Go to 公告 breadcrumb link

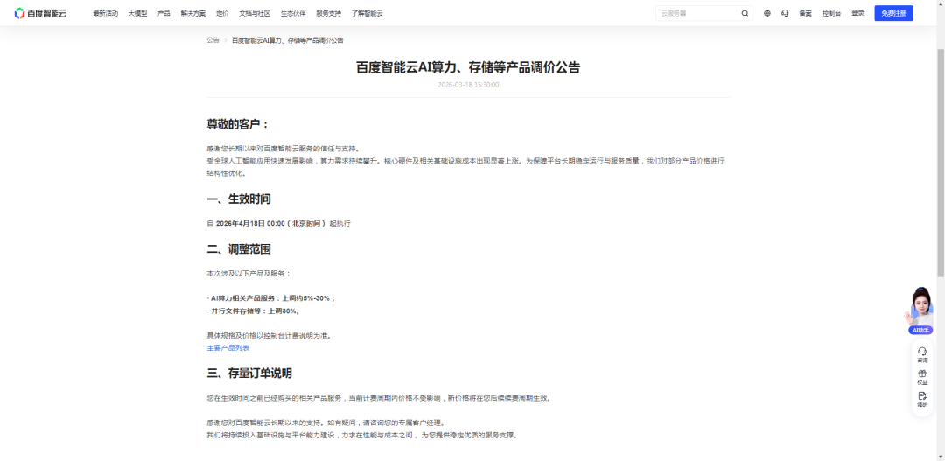213,40
